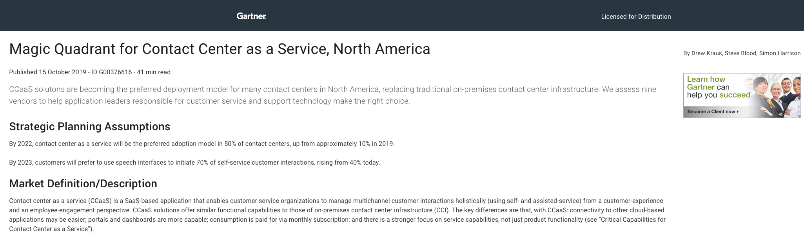The width and height of the screenshot is (804, 244).
Task: Click the Published 15 October 2019 date
Action: click(47, 72)
